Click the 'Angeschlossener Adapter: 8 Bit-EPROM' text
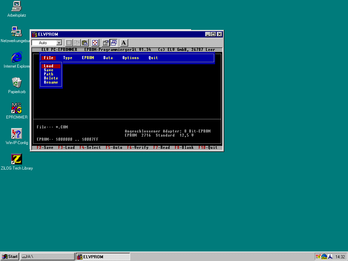 click(168, 131)
